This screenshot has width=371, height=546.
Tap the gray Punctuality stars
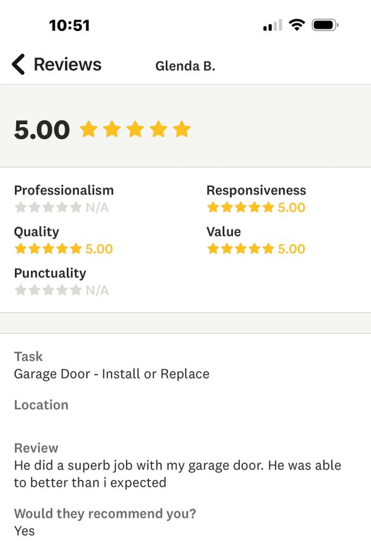pyautogui.click(x=48, y=290)
